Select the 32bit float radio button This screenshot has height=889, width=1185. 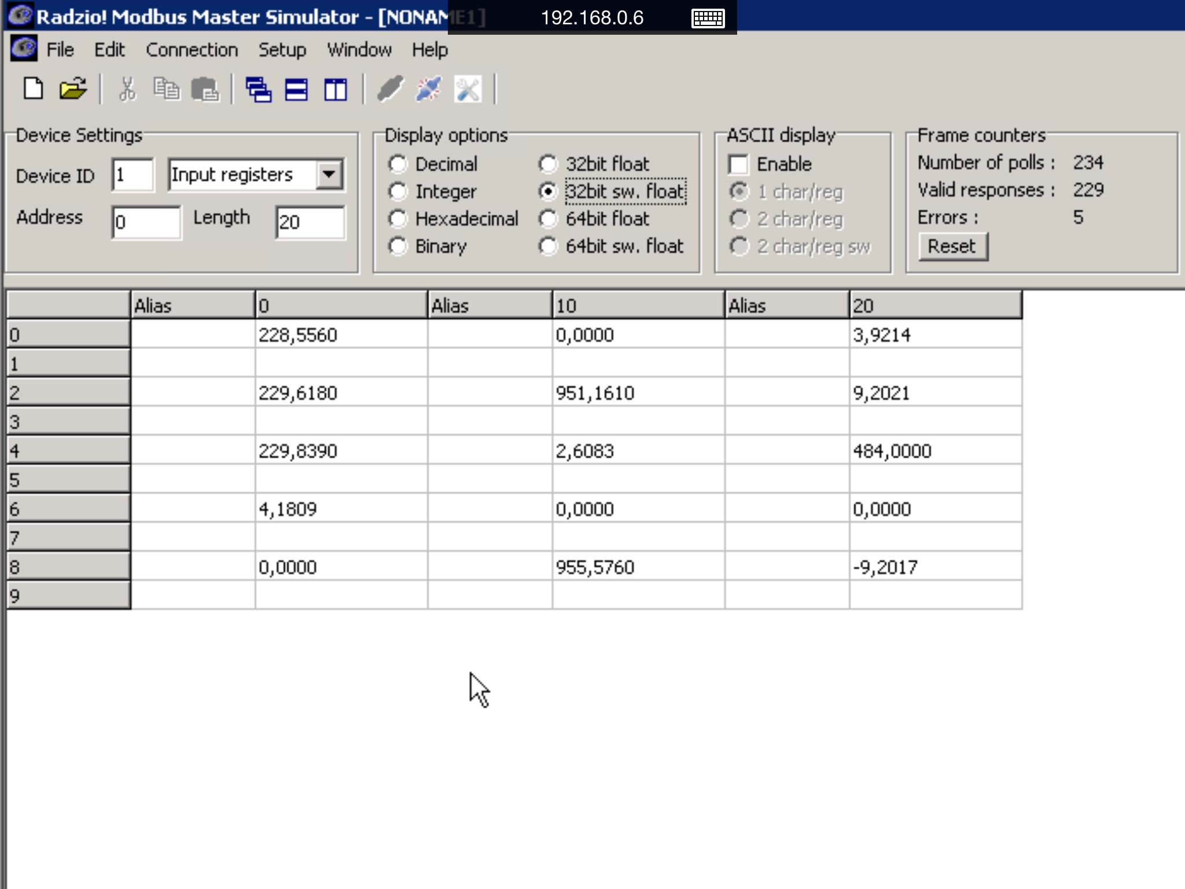[x=548, y=164]
